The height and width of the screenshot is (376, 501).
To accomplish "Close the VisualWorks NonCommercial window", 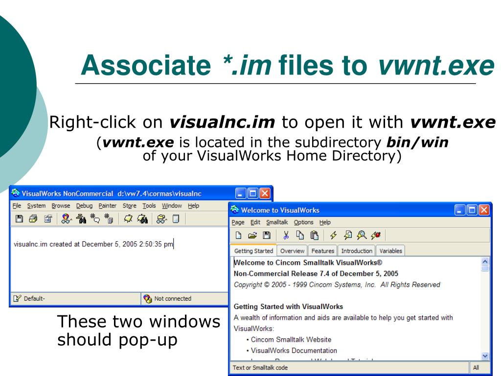I will pos(265,193).
